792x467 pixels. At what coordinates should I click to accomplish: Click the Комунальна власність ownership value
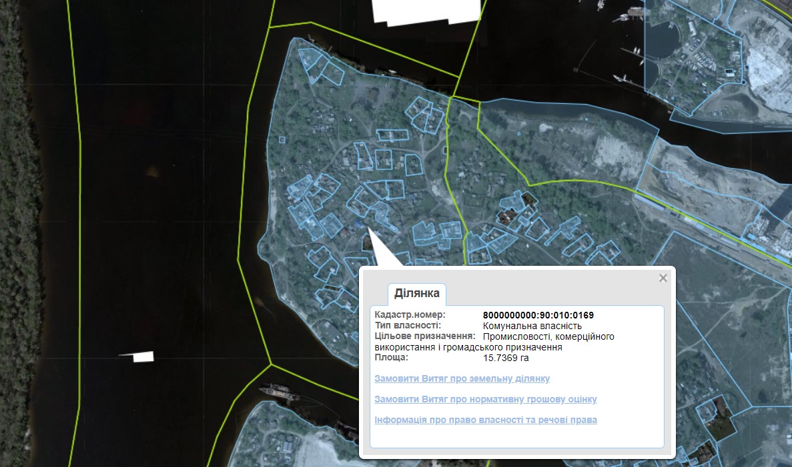click(532, 326)
